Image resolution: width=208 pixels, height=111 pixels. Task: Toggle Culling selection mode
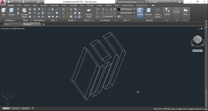tap(140, 13)
